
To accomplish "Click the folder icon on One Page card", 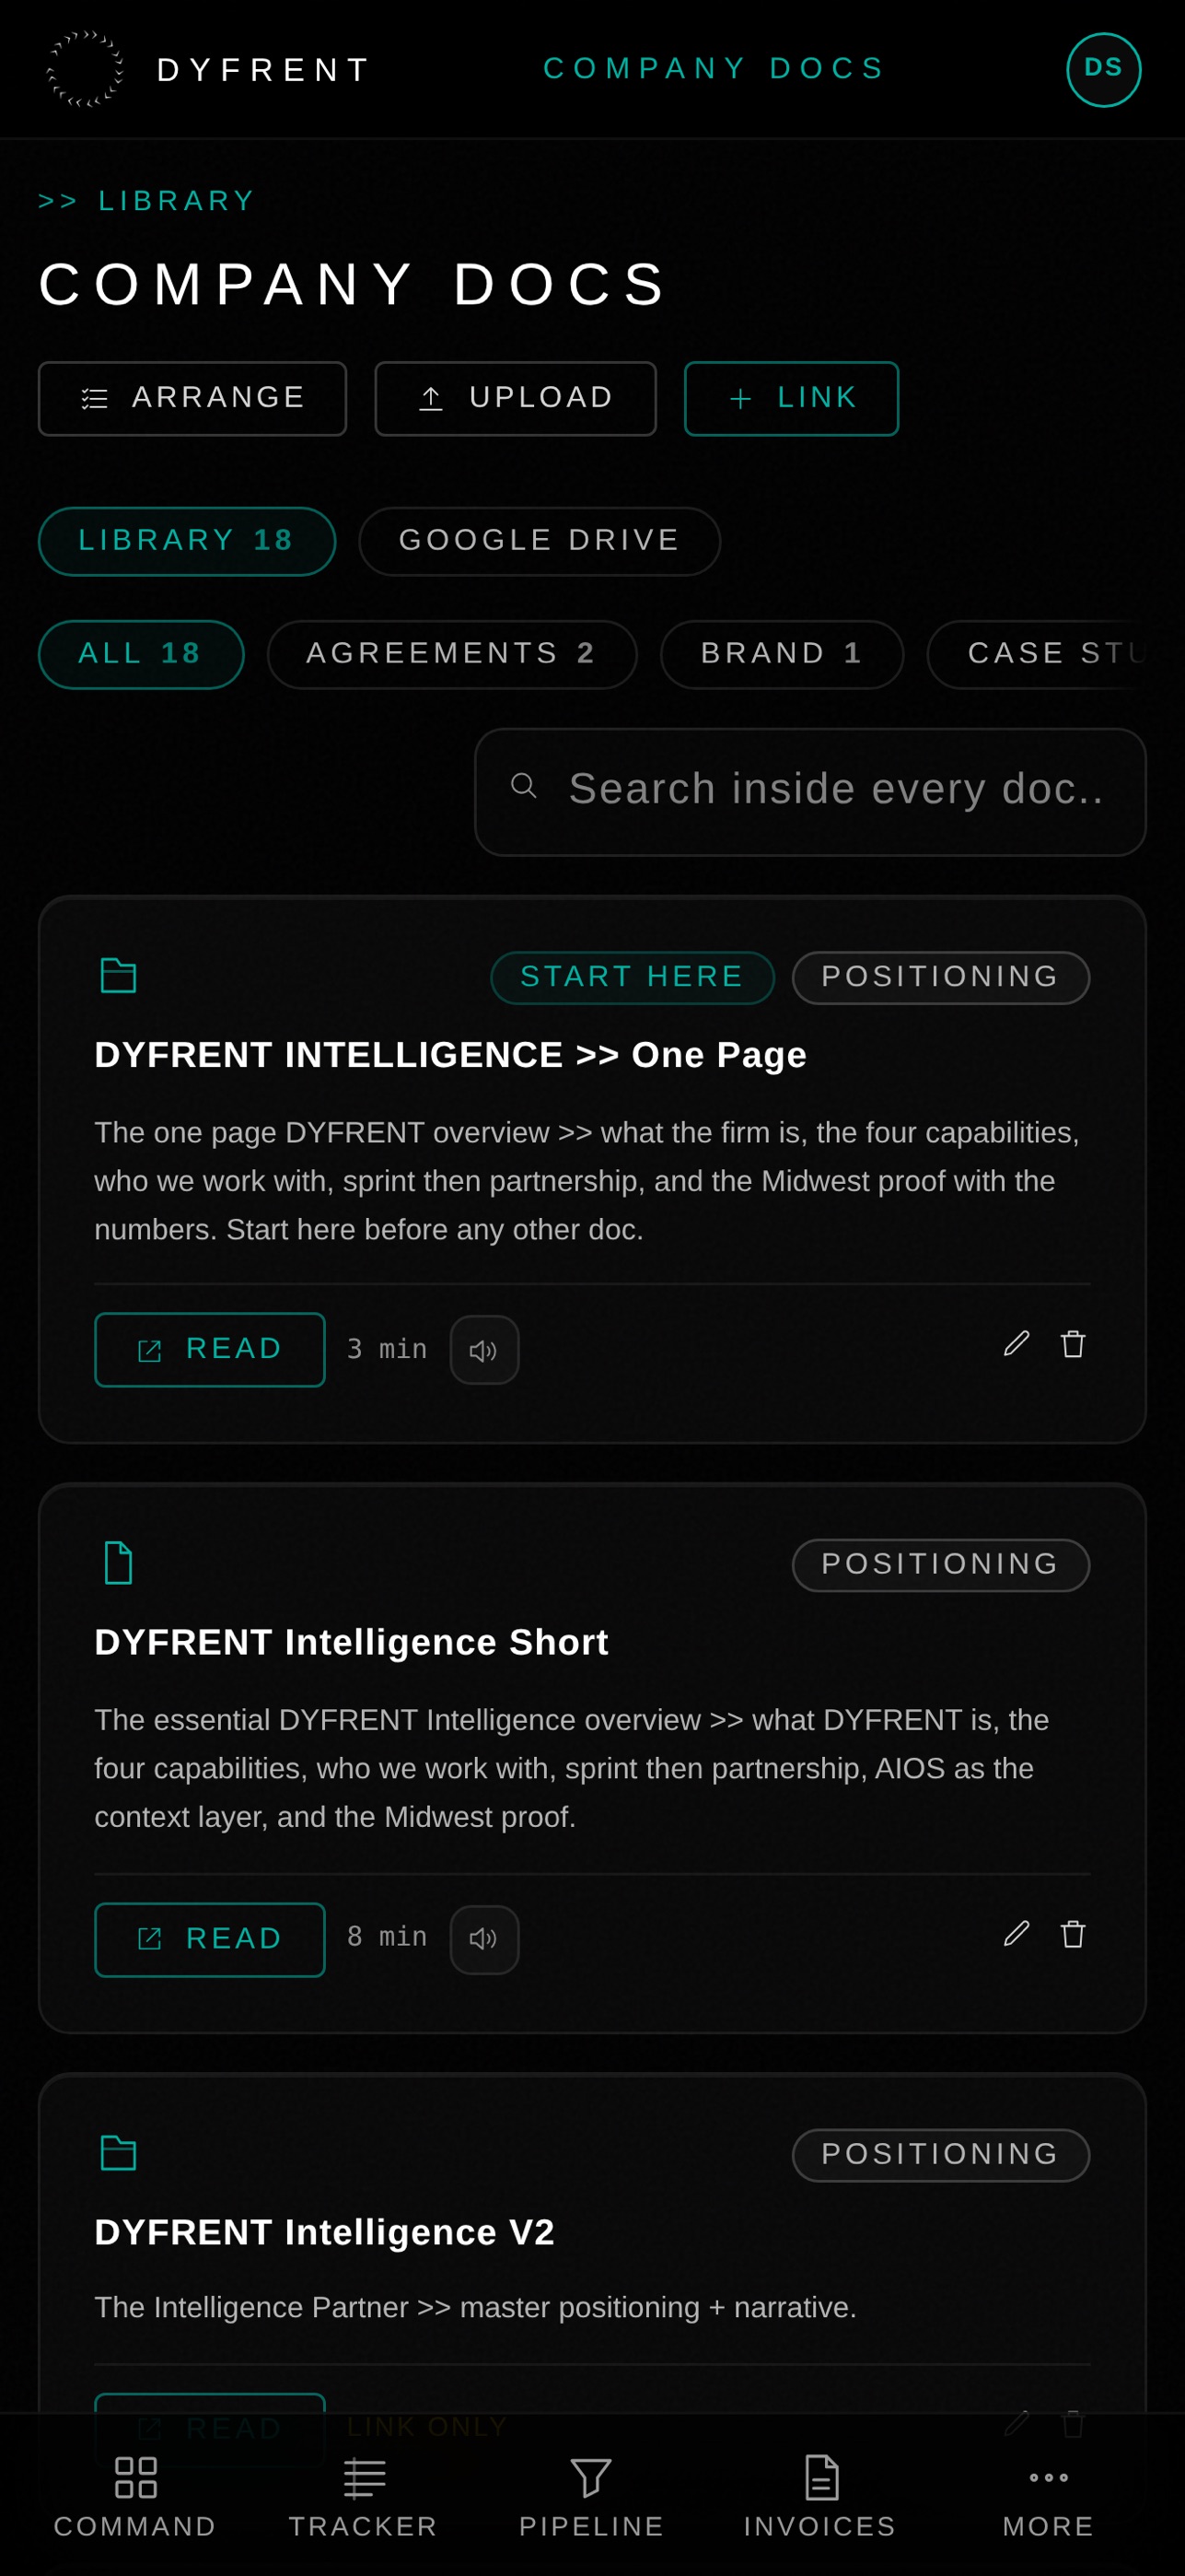I will [x=118, y=975].
